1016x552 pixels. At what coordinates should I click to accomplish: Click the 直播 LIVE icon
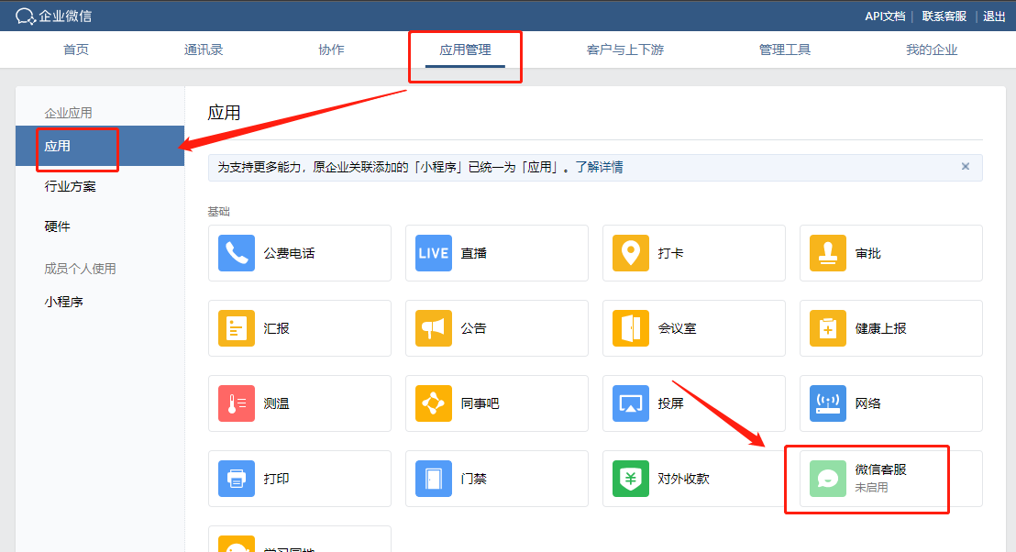(x=434, y=253)
